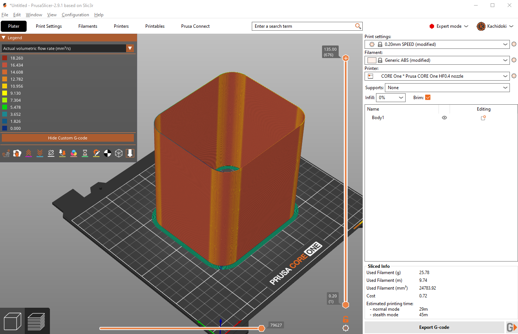Uncheck the Brim checkbox
This screenshot has height=334, width=518.
point(428,98)
